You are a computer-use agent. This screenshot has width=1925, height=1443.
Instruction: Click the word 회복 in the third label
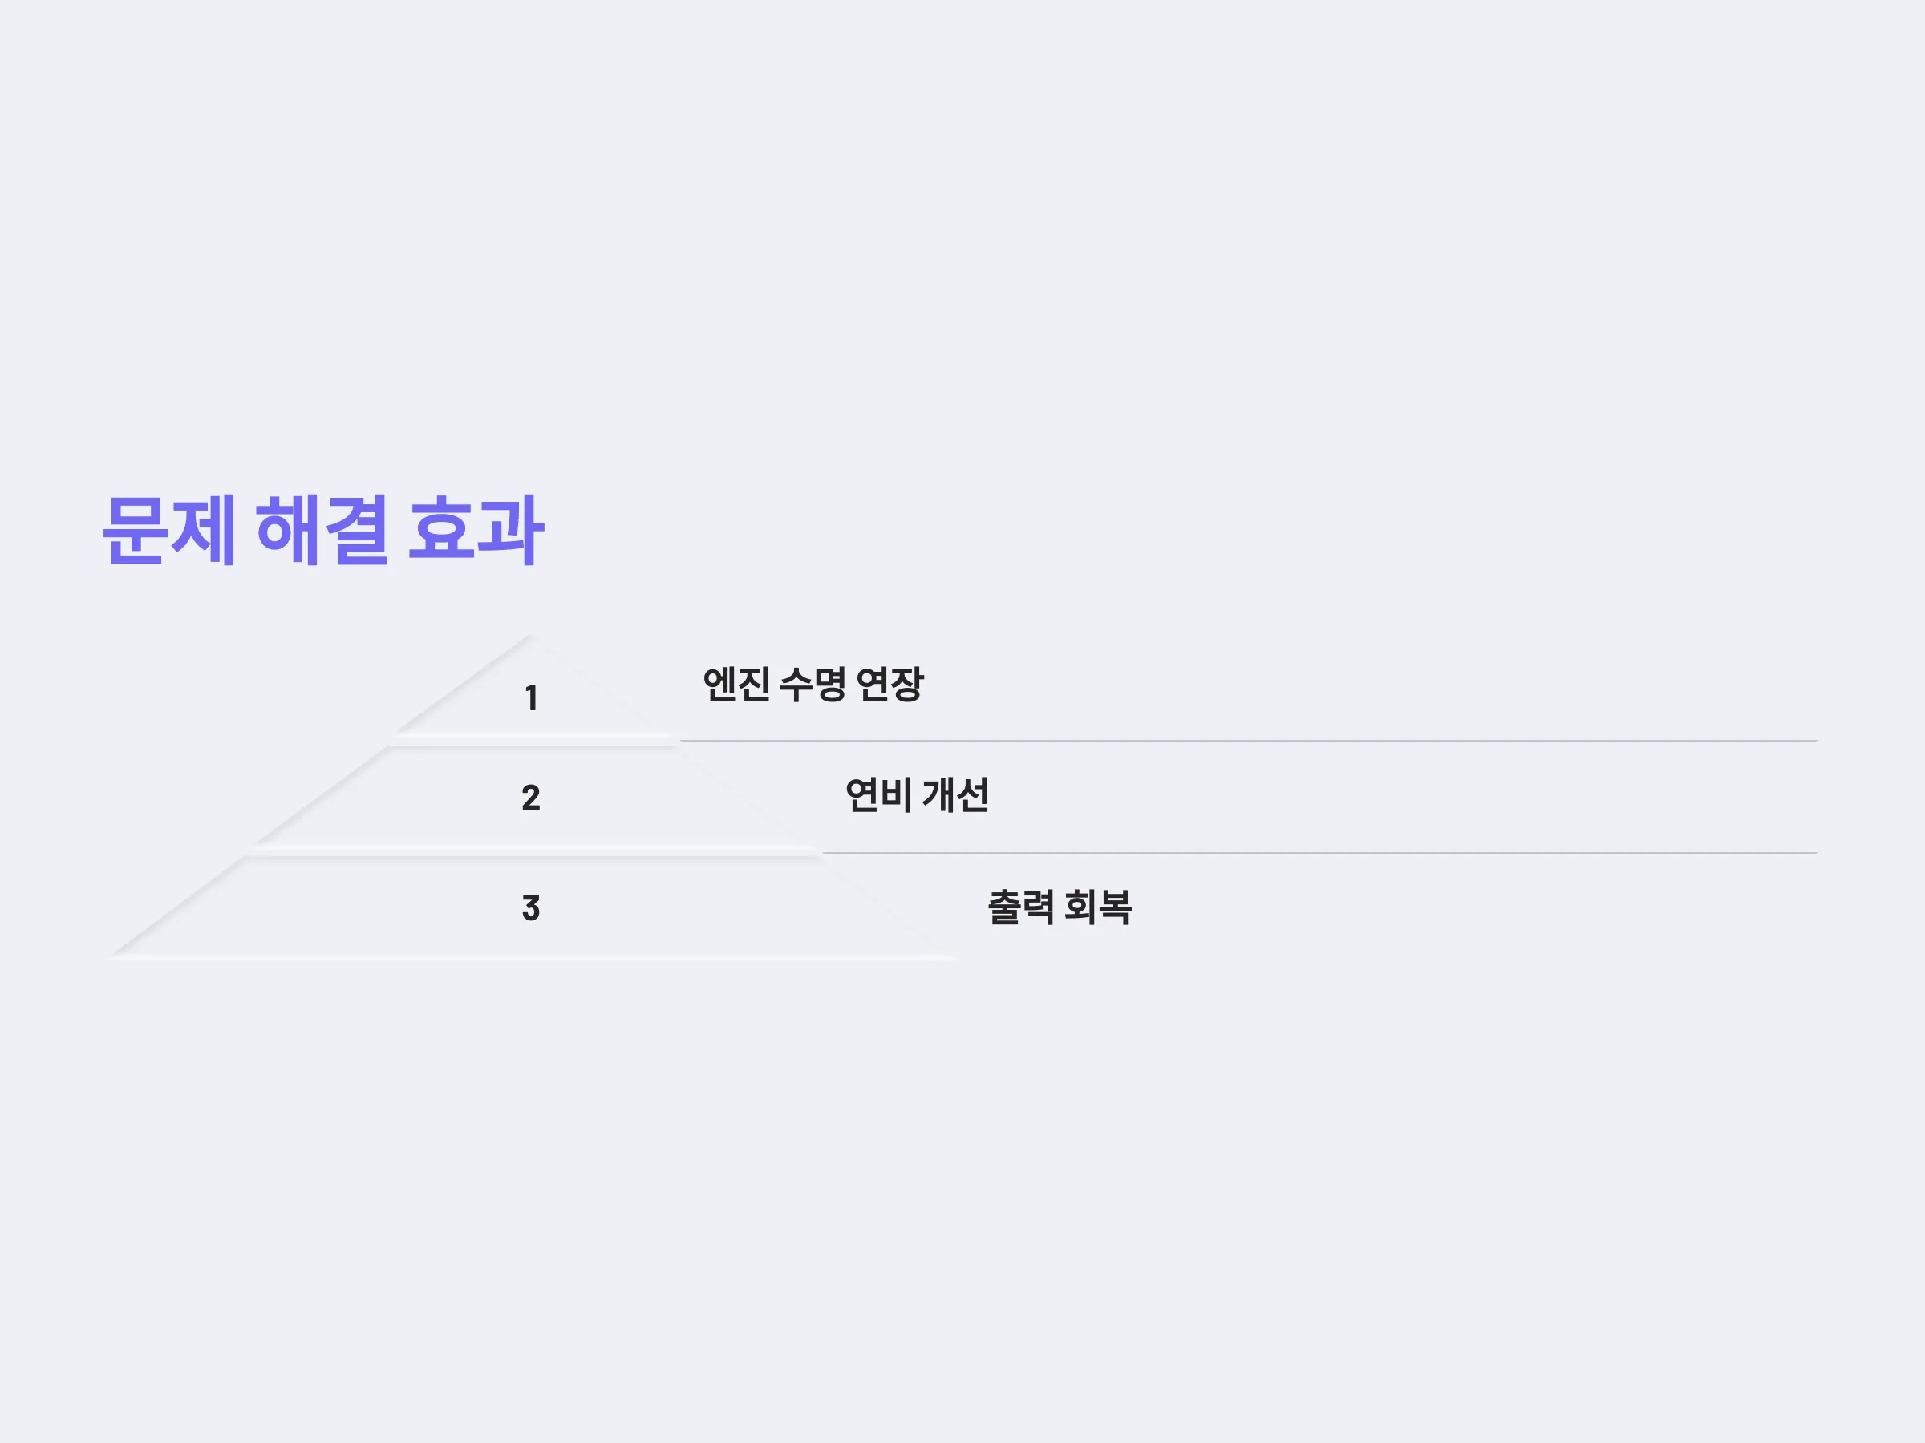(x=1098, y=907)
